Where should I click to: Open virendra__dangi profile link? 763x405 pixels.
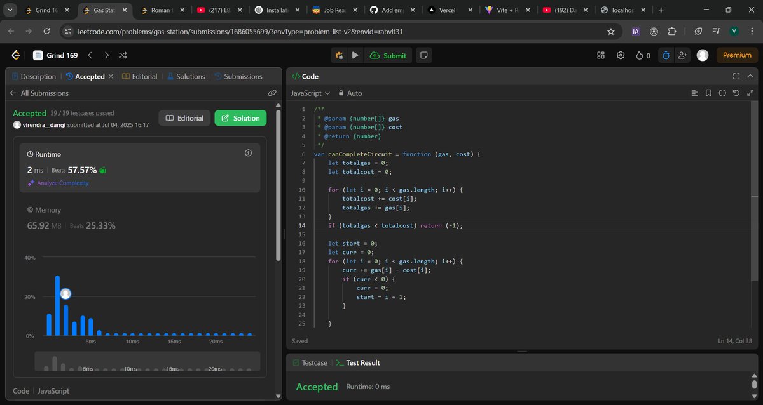coord(44,125)
